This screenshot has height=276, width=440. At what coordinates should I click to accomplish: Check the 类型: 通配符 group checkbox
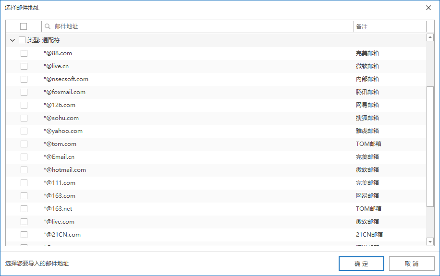[22, 40]
